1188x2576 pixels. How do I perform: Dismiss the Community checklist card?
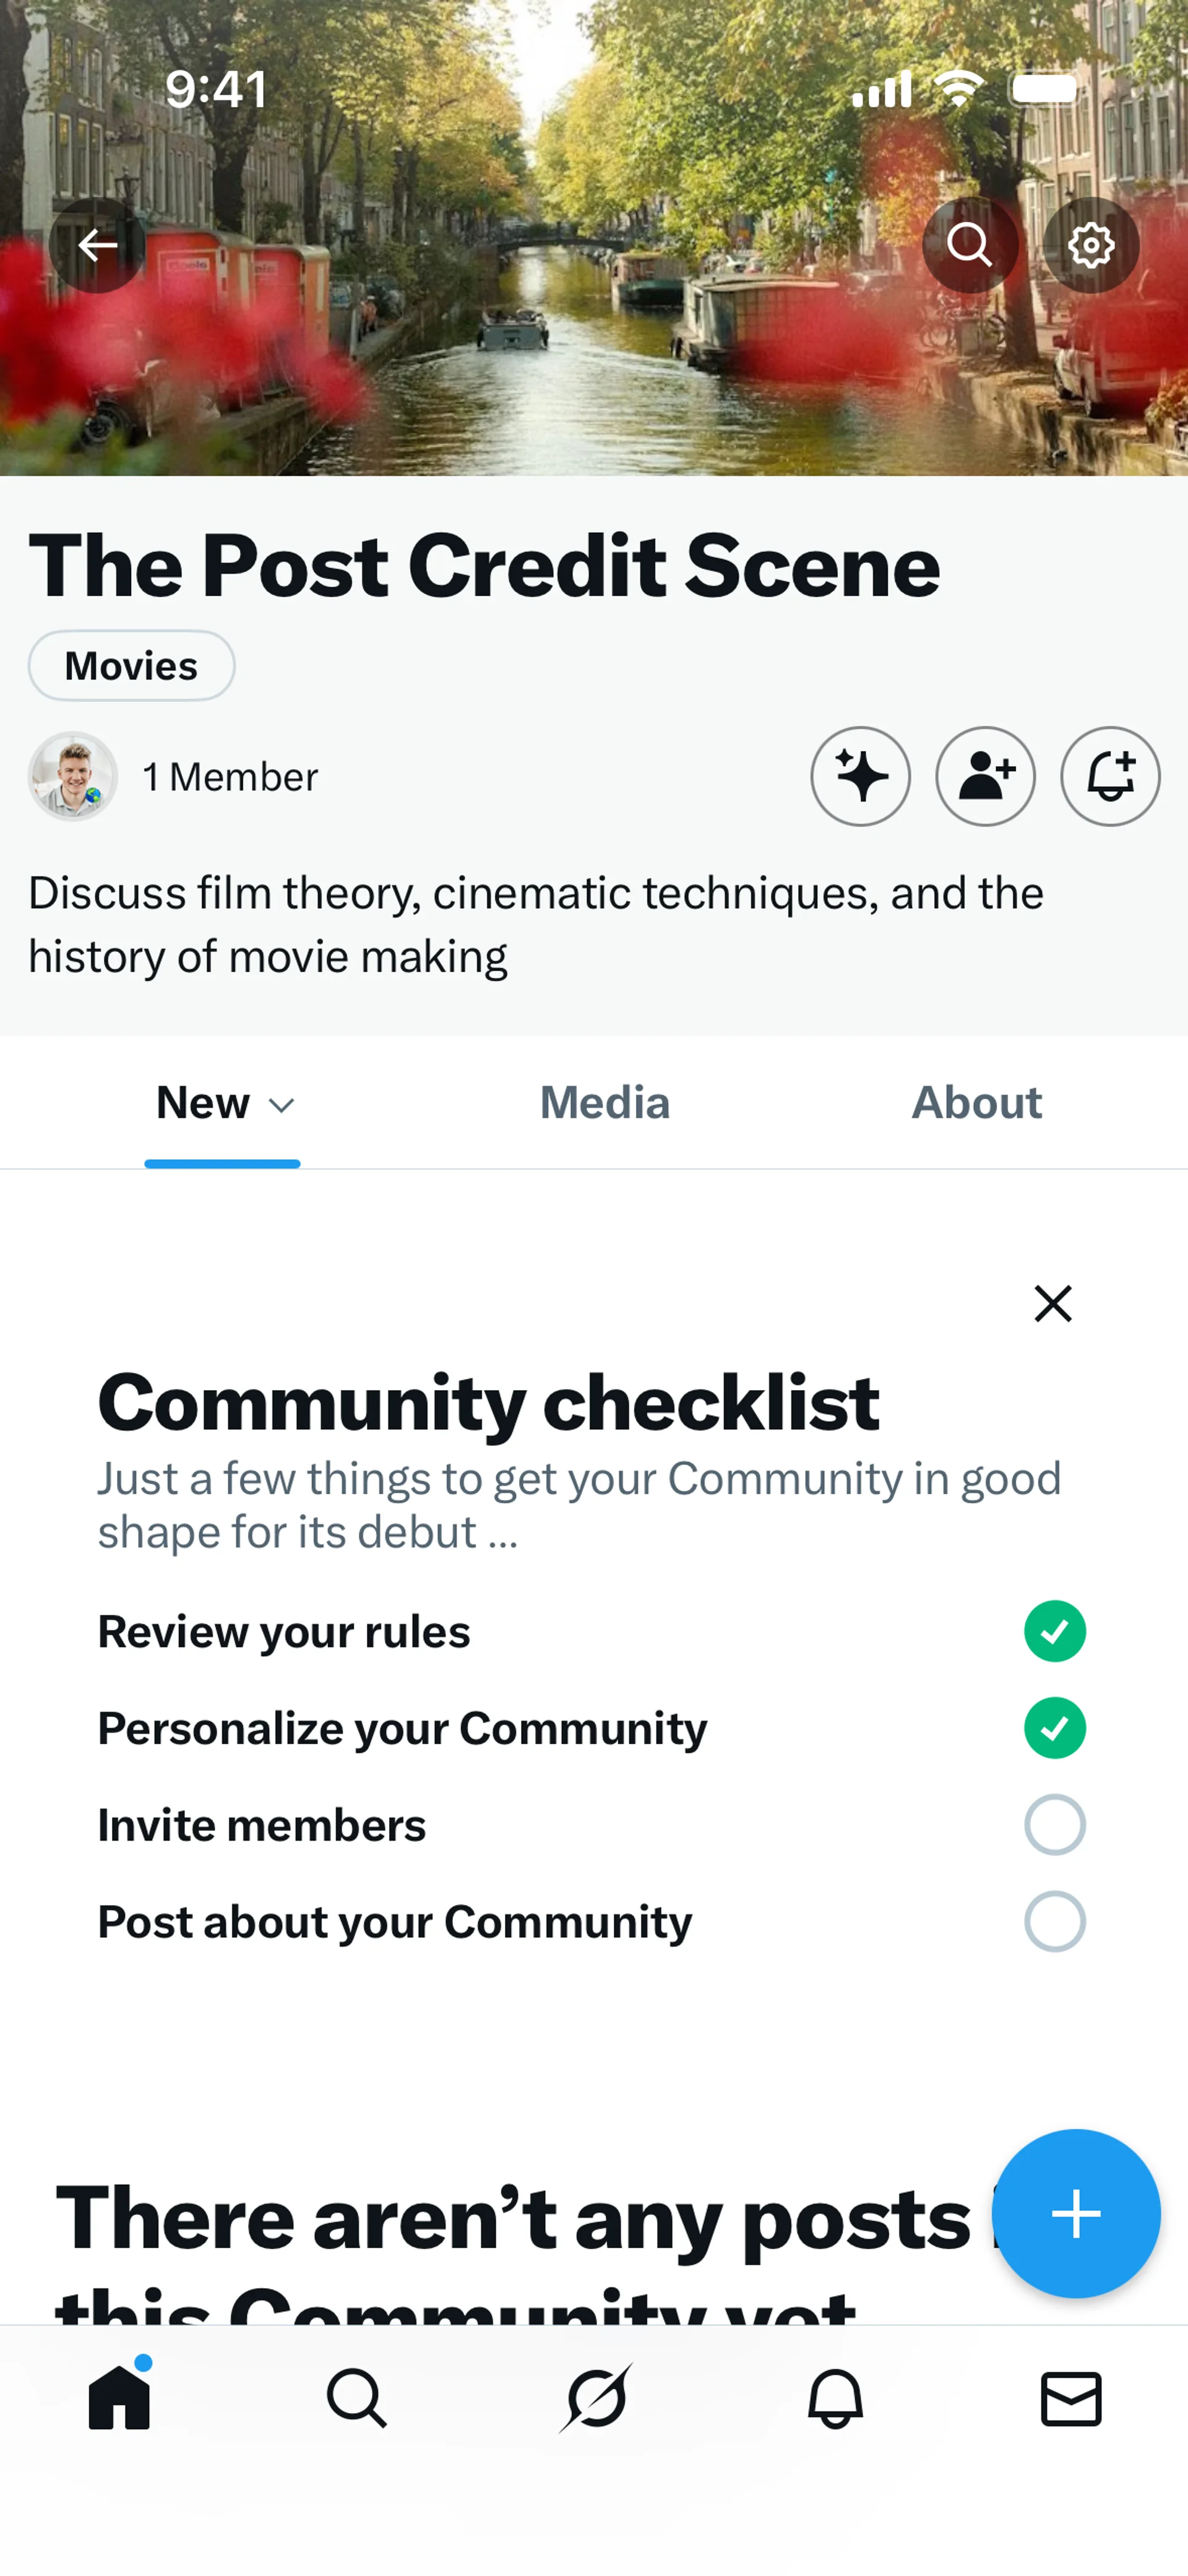pos(1052,1304)
